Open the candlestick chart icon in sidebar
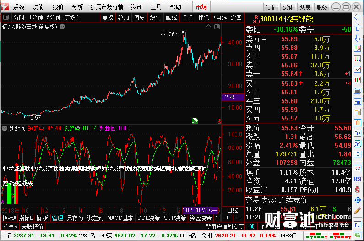 coord(357,80)
